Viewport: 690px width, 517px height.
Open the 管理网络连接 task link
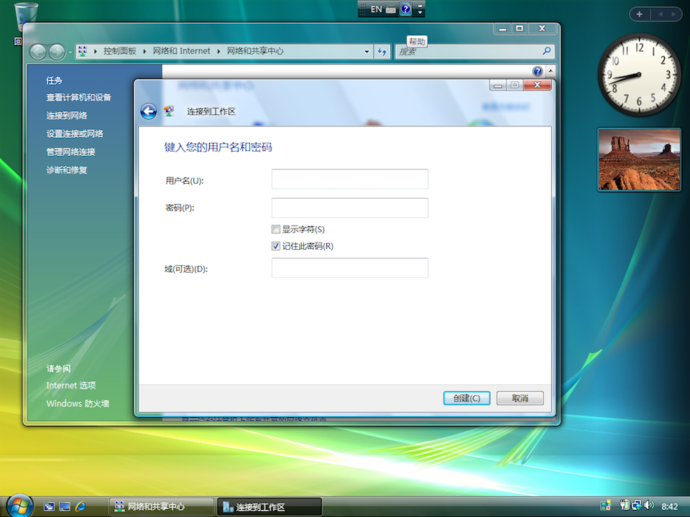point(71,152)
